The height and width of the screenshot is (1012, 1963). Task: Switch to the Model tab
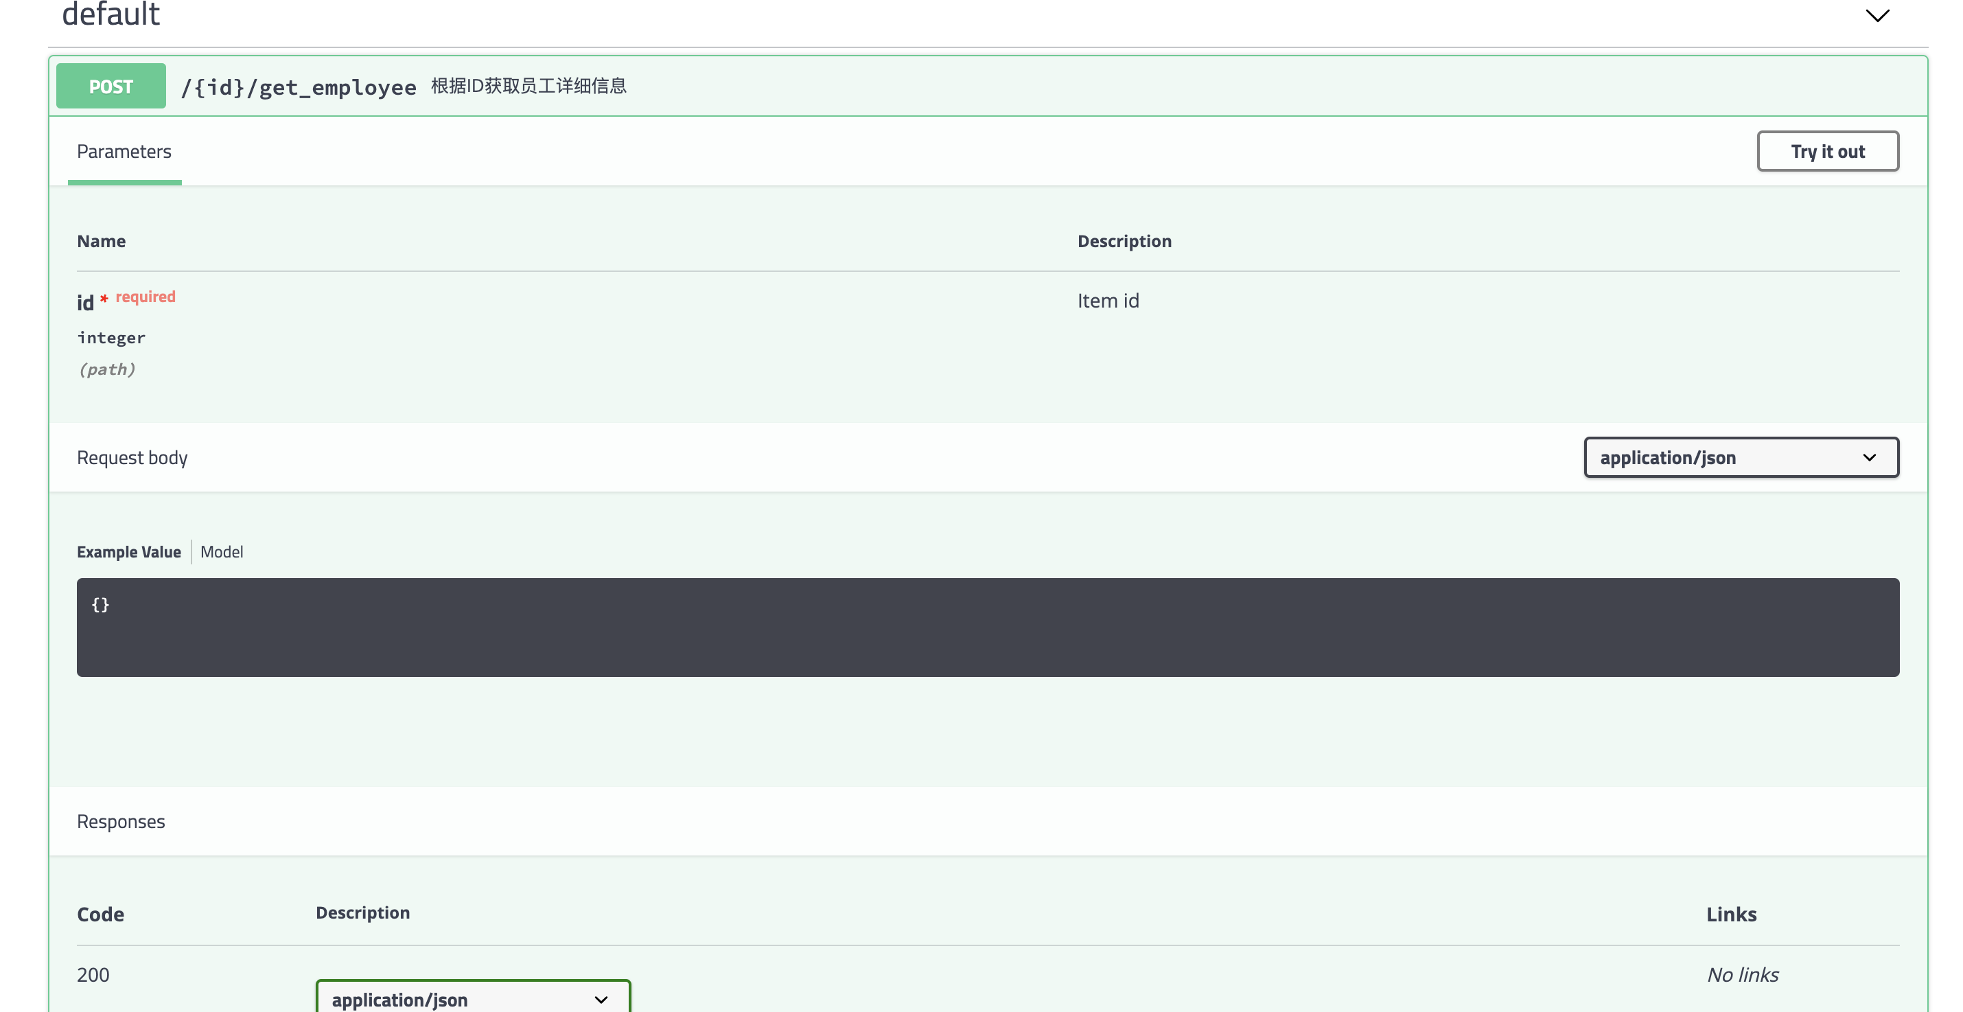point(222,552)
